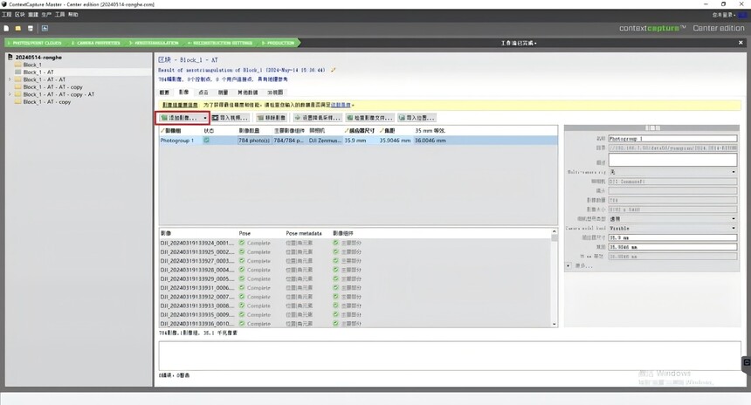Click the Complete check icon for DJI_20240319133924_0001

242,243
